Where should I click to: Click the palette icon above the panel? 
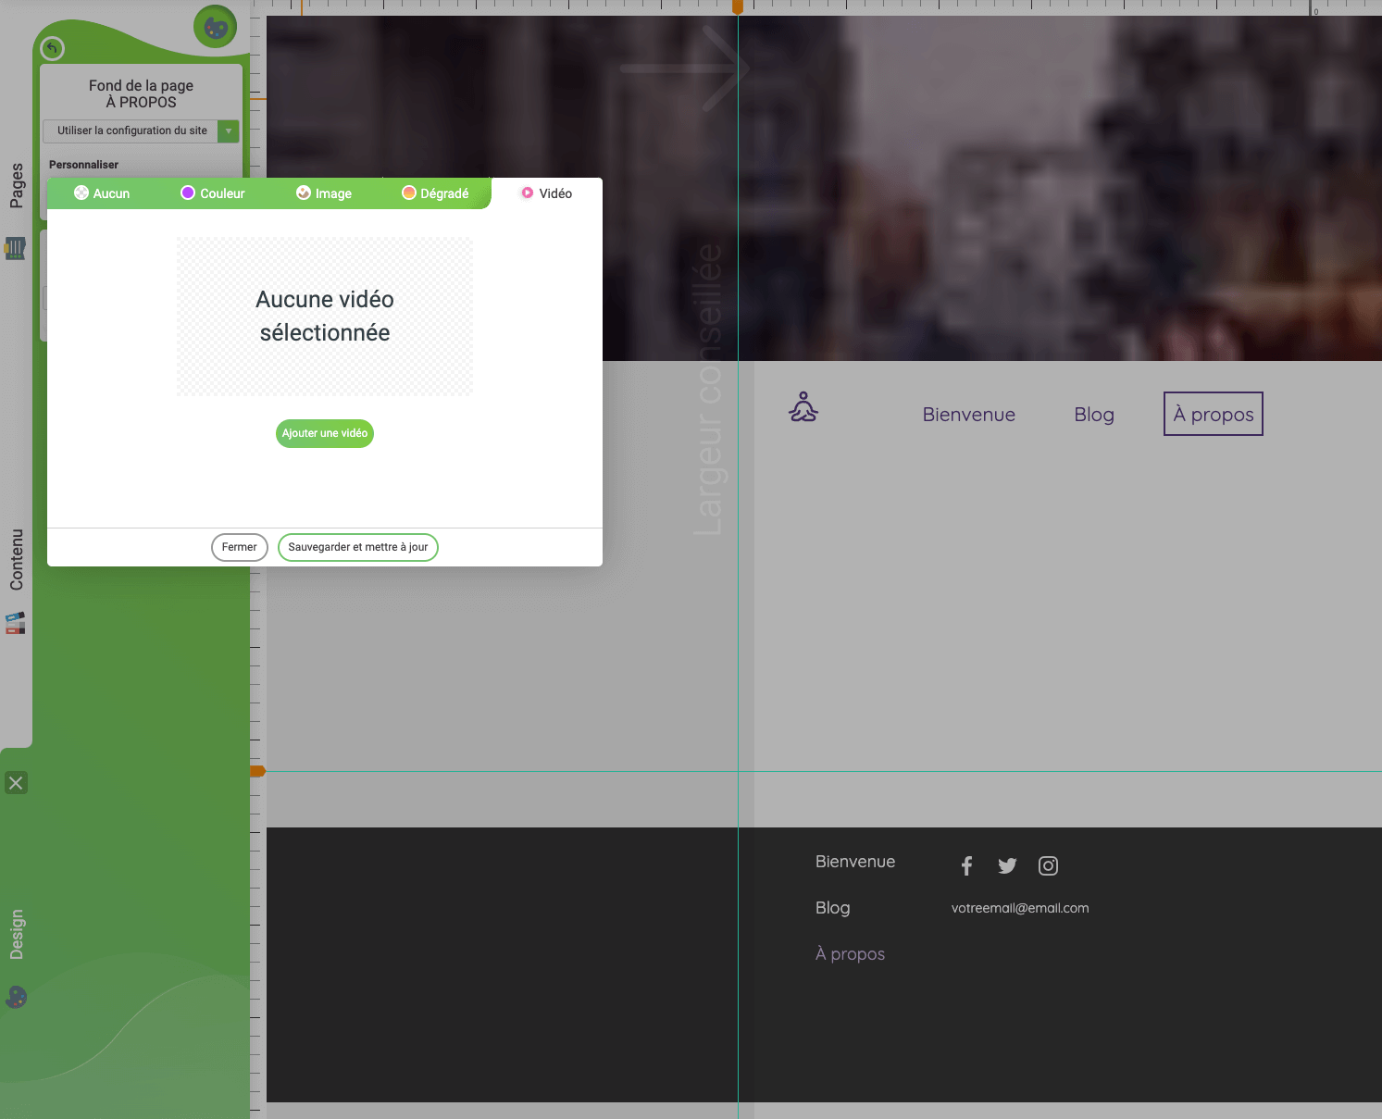pyautogui.click(x=216, y=28)
